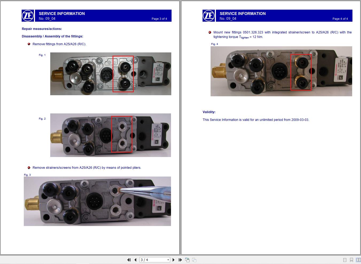Image resolution: width=361 pixels, height=264 pixels.
Task: Open the page number dropdown list
Action: click(168, 260)
